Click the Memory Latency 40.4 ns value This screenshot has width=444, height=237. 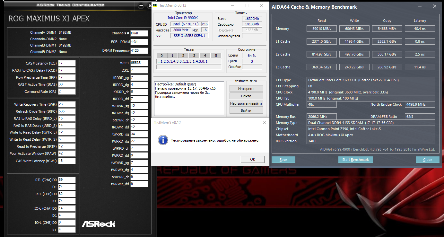[420, 29]
